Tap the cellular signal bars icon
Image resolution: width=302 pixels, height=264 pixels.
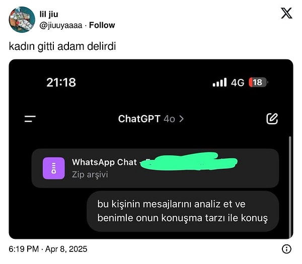coord(219,82)
